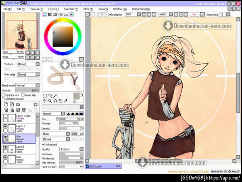The width and height of the screenshot is (242, 182).
Task: Open the Selection menu
Action: coord(71,9)
